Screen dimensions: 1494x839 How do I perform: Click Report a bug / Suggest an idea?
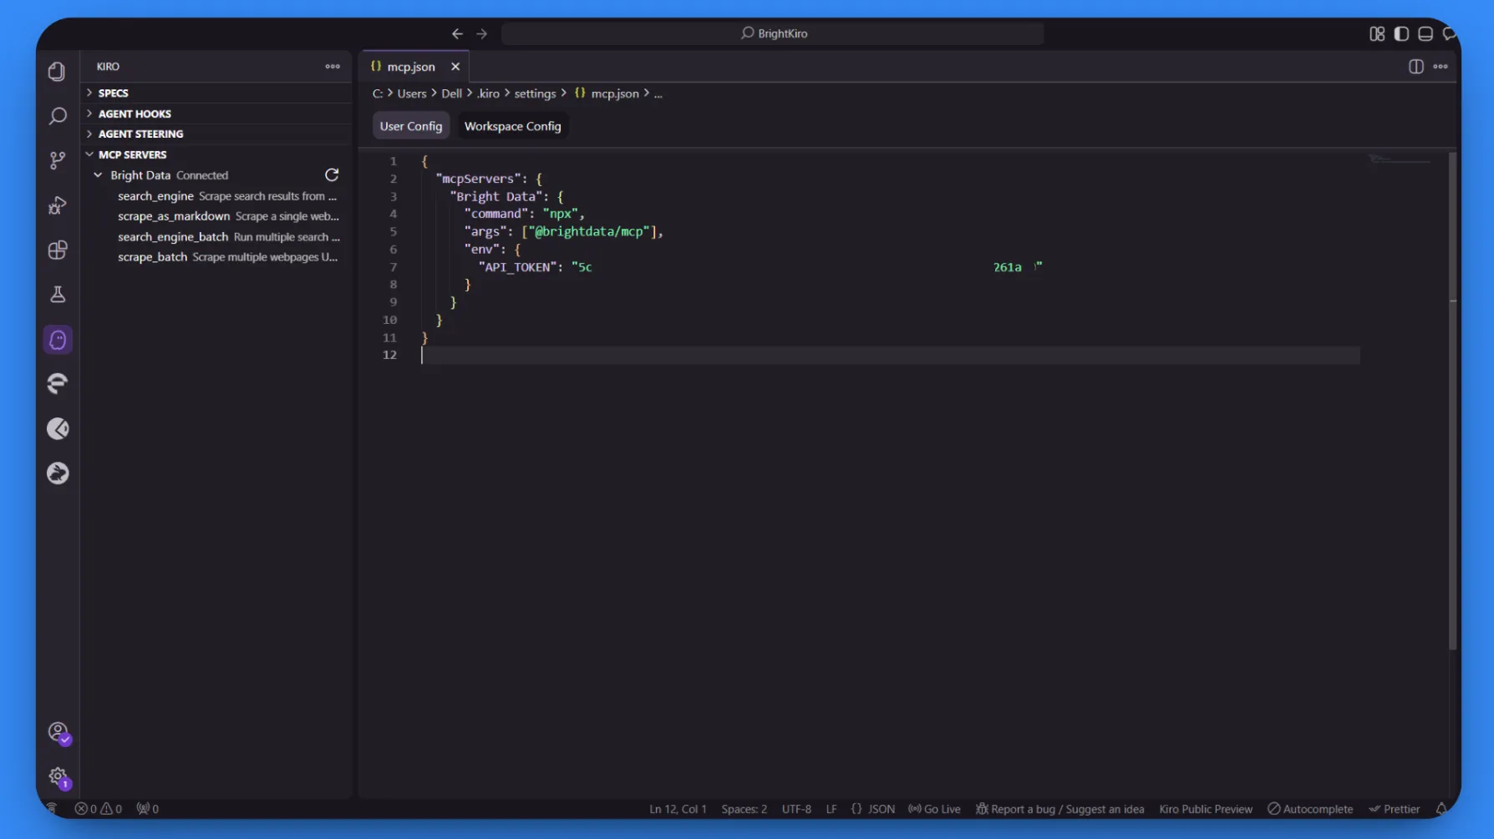[x=1060, y=809]
